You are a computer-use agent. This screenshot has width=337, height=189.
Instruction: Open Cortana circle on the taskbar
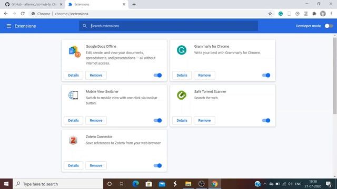110,184
